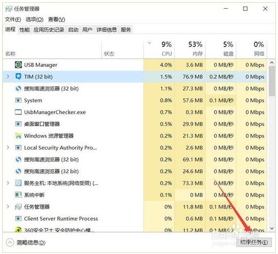
Task: Select the UsbManagerChecker.exe process name
Action: (55, 112)
